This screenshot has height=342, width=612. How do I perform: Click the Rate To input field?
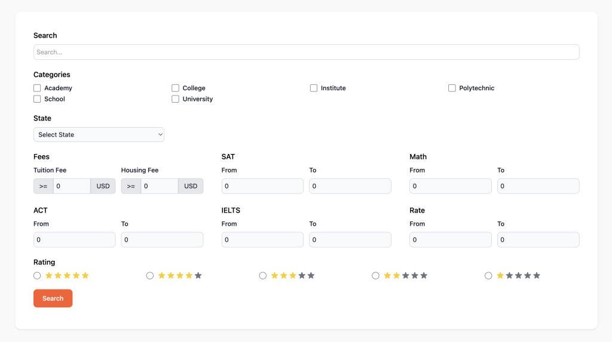pyautogui.click(x=538, y=240)
